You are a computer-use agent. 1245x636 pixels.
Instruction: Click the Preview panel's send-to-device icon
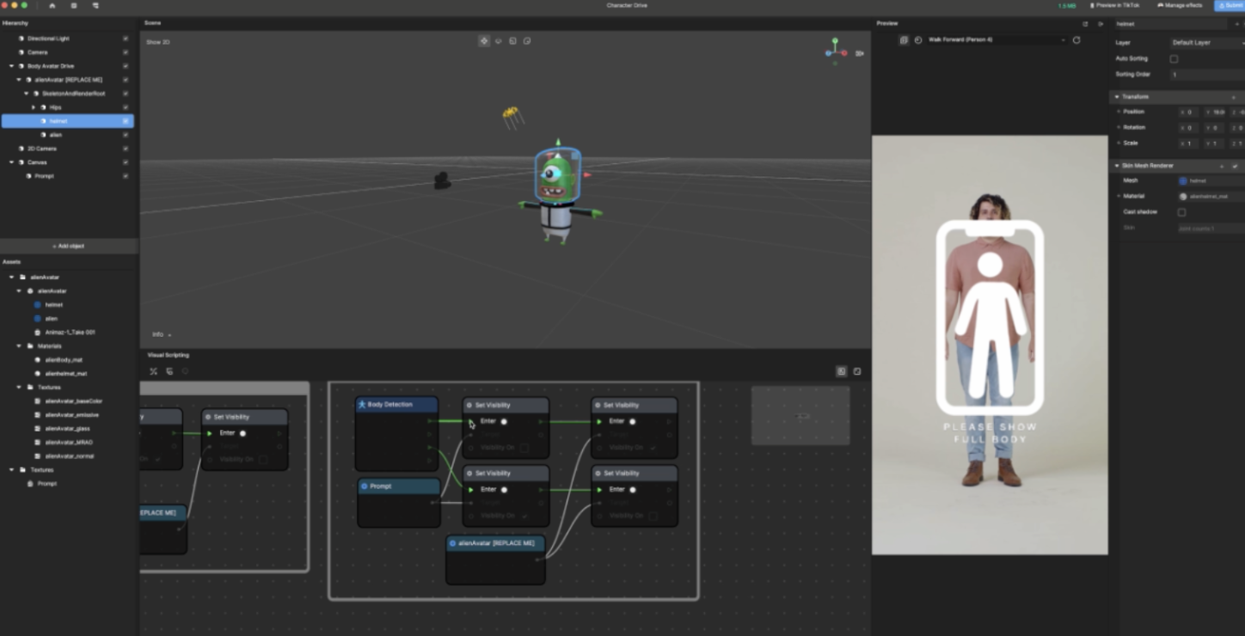click(1101, 23)
